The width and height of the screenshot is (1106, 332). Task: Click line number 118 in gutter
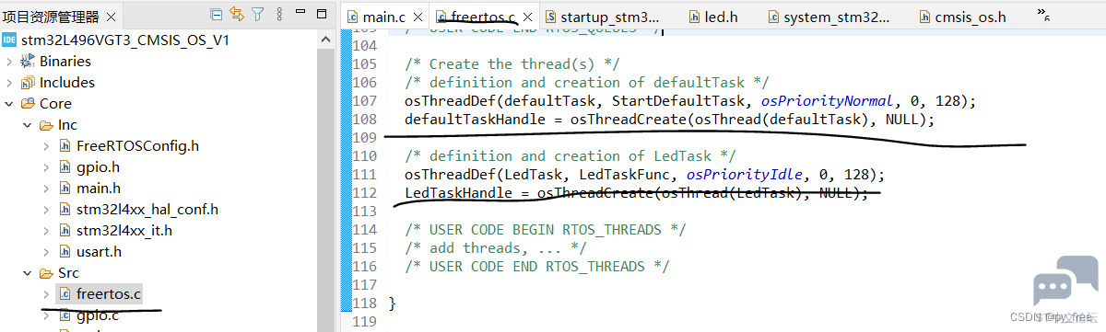[365, 303]
